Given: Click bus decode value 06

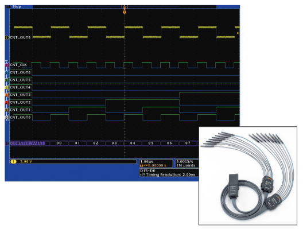Looking at the screenshot, I should pos(169,143).
